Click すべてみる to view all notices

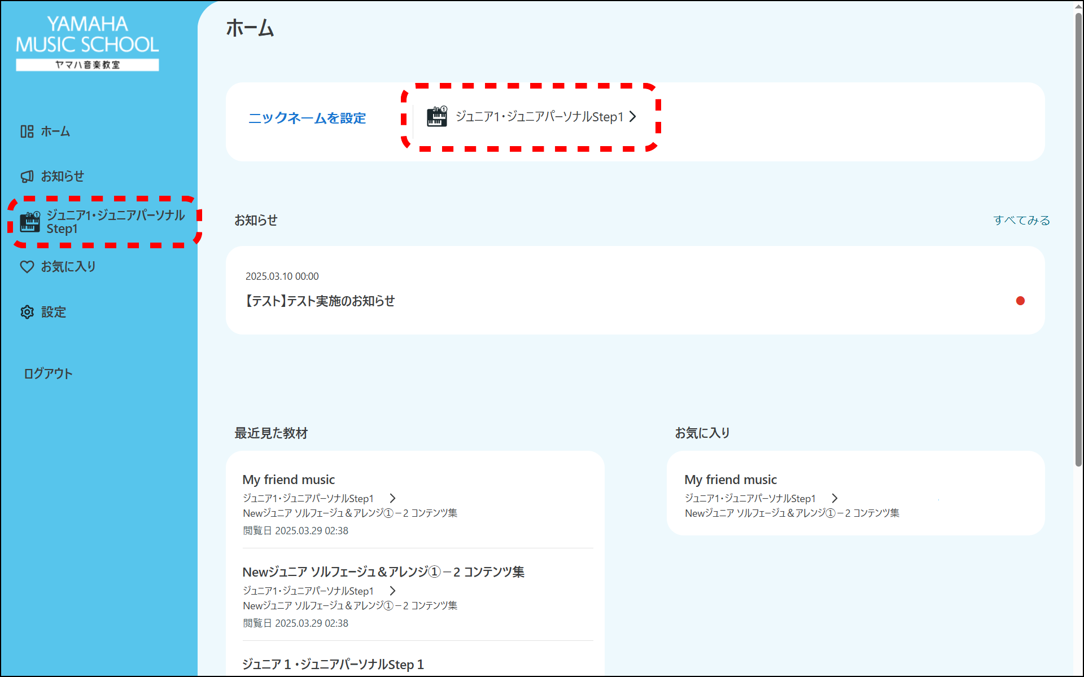pyautogui.click(x=1021, y=221)
